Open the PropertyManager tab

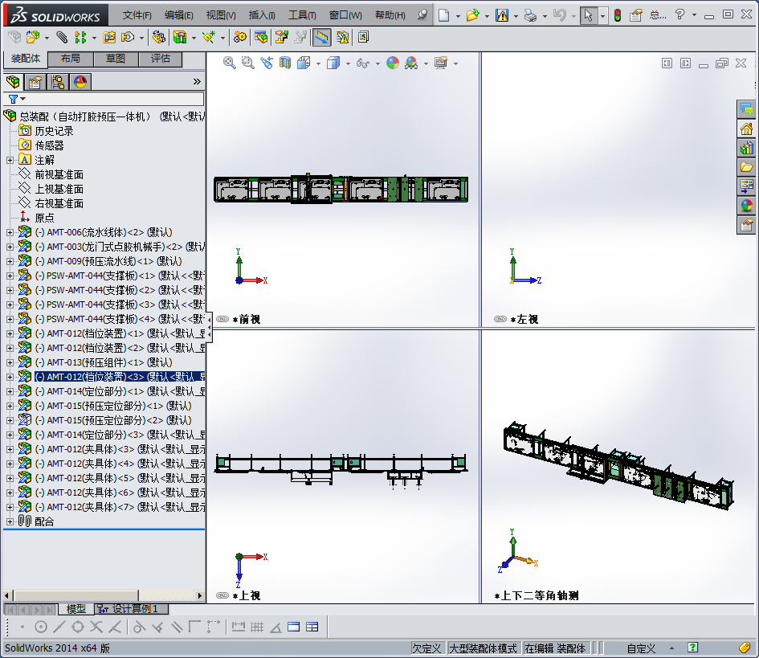pos(35,82)
